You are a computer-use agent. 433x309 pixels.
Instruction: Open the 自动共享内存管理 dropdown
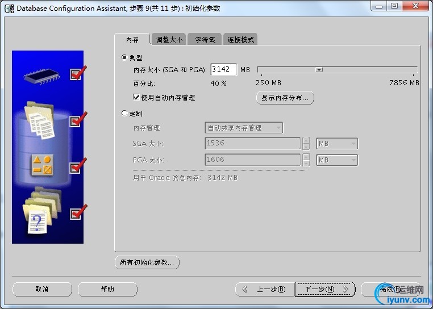[x=244, y=128]
